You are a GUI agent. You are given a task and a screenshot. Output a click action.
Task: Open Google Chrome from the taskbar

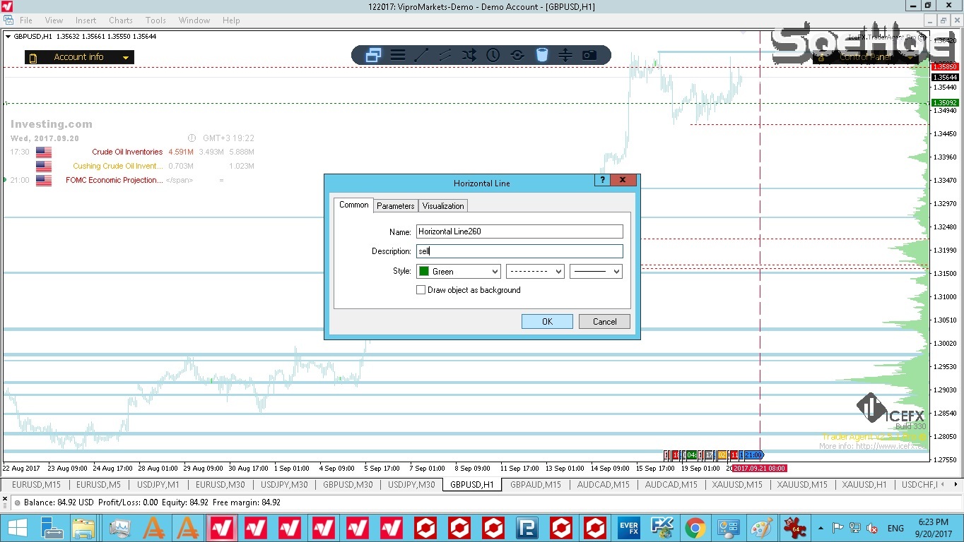click(x=695, y=528)
